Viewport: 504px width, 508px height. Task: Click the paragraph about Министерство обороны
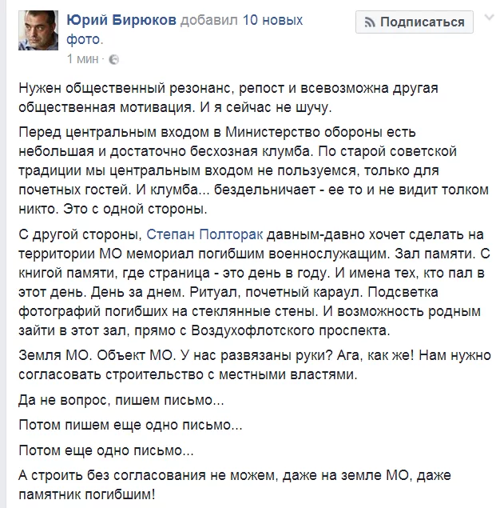[253, 170]
